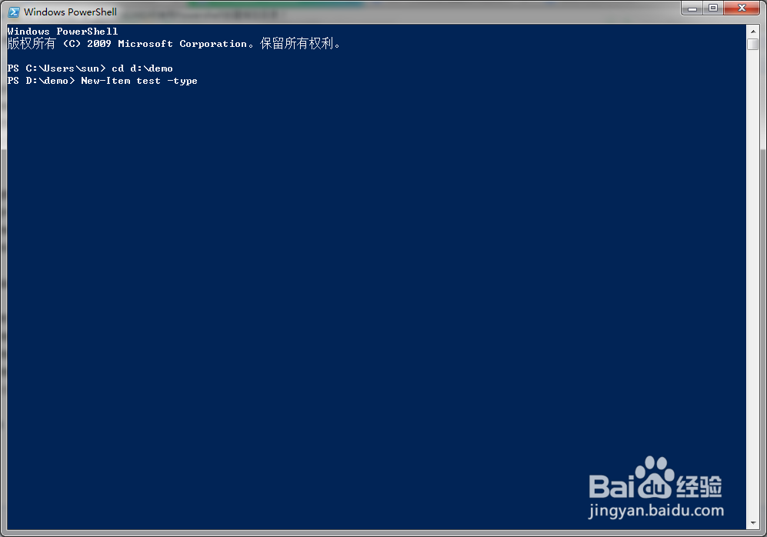
Task: Click the scrollbar down arrow
Action: [753, 523]
